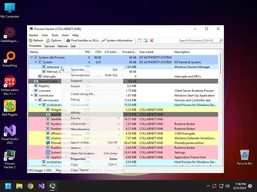Open the View menu
Image resolution: width=257 pixels, height=192 pixels.
click(45, 35)
